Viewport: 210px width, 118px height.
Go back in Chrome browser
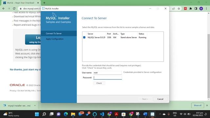click(4, 9)
